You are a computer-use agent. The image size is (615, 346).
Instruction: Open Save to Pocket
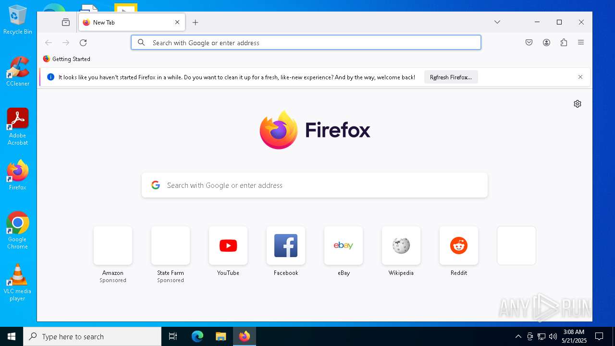click(529, 42)
